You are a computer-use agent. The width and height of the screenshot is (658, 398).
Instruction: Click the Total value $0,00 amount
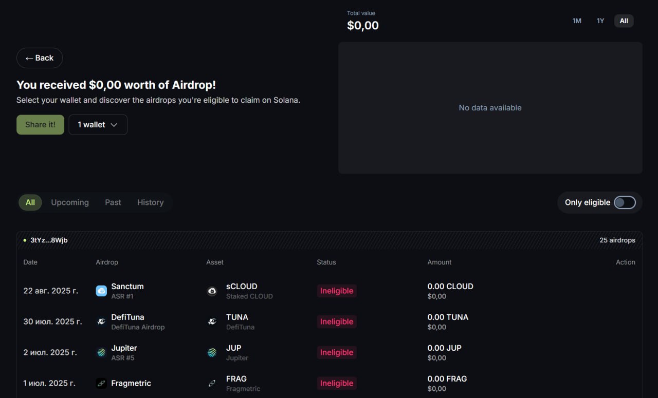pos(363,26)
